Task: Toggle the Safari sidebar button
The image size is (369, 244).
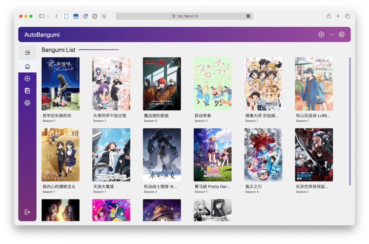Action: [41, 16]
